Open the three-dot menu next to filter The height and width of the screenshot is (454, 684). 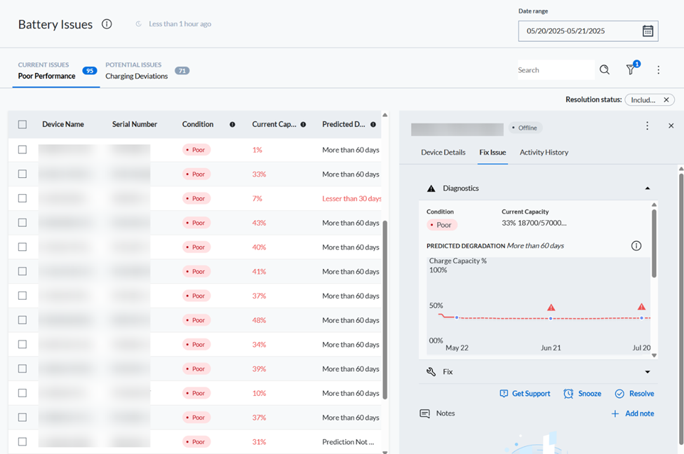[x=658, y=70]
